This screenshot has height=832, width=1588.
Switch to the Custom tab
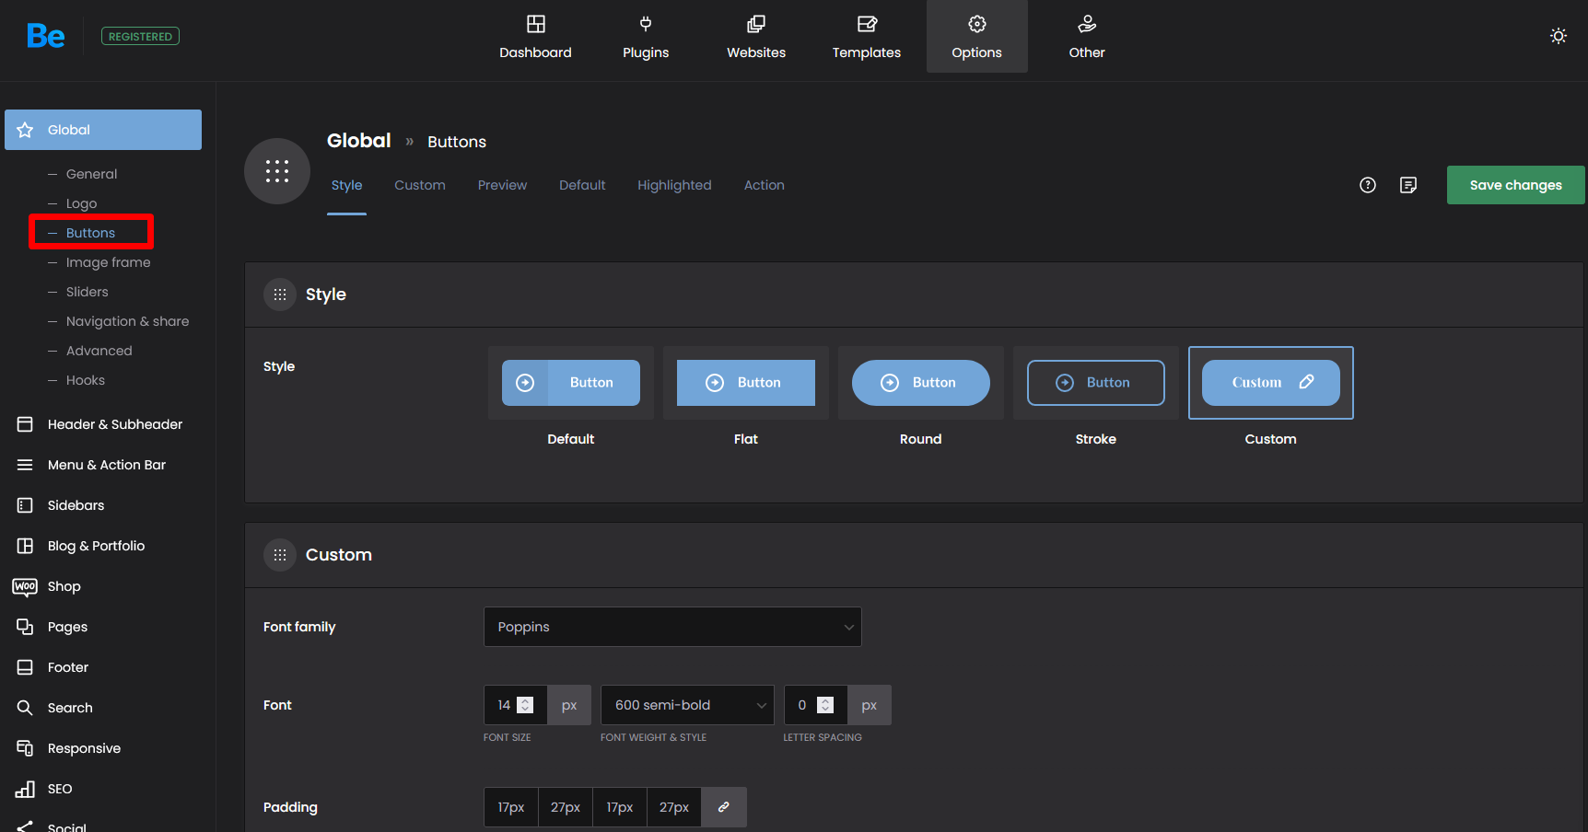[420, 185]
